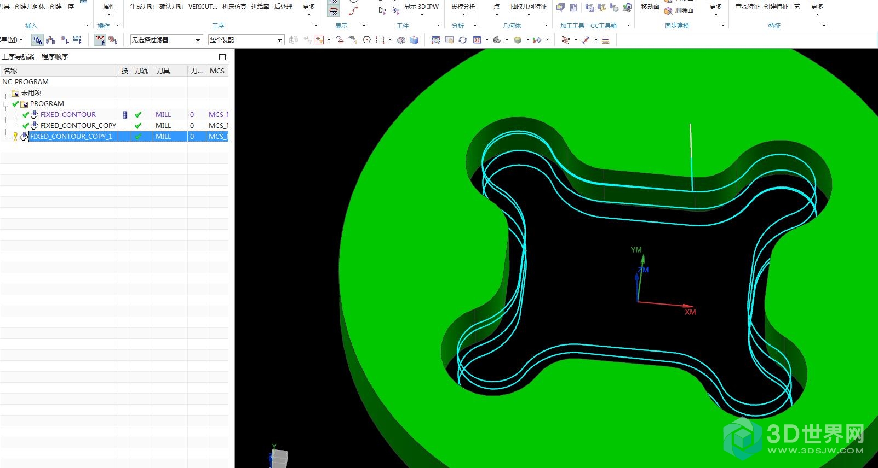This screenshot has width=878, height=468.
Task: Click the 刀轨 column header
Action: [x=142, y=71]
